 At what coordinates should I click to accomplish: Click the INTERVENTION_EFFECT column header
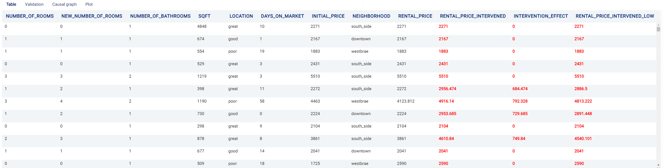tap(541, 16)
